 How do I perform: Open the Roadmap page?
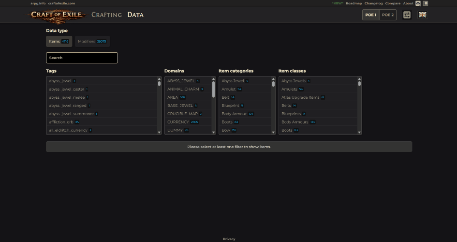tap(354, 3)
